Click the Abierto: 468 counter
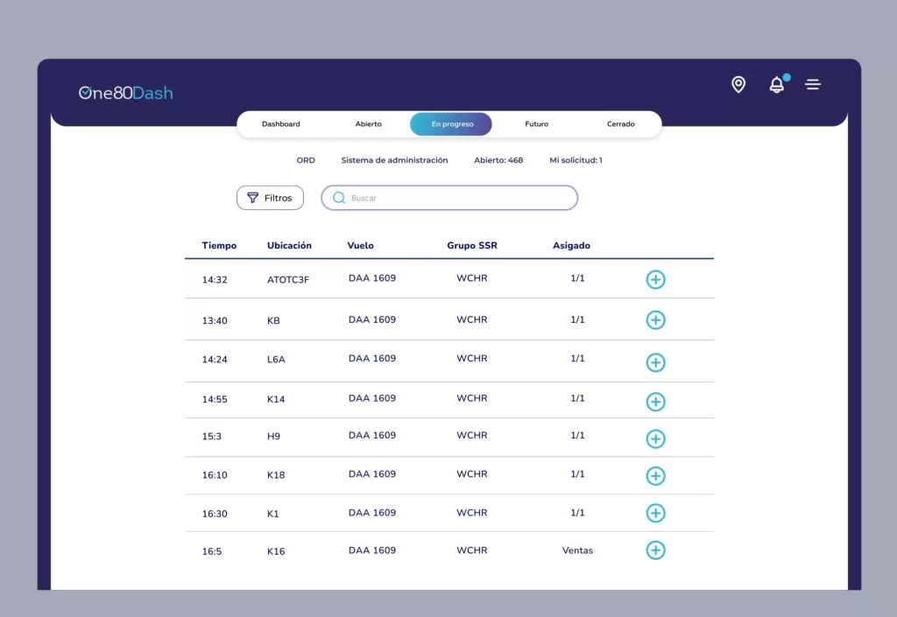The width and height of the screenshot is (897, 617). (x=498, y=160)
